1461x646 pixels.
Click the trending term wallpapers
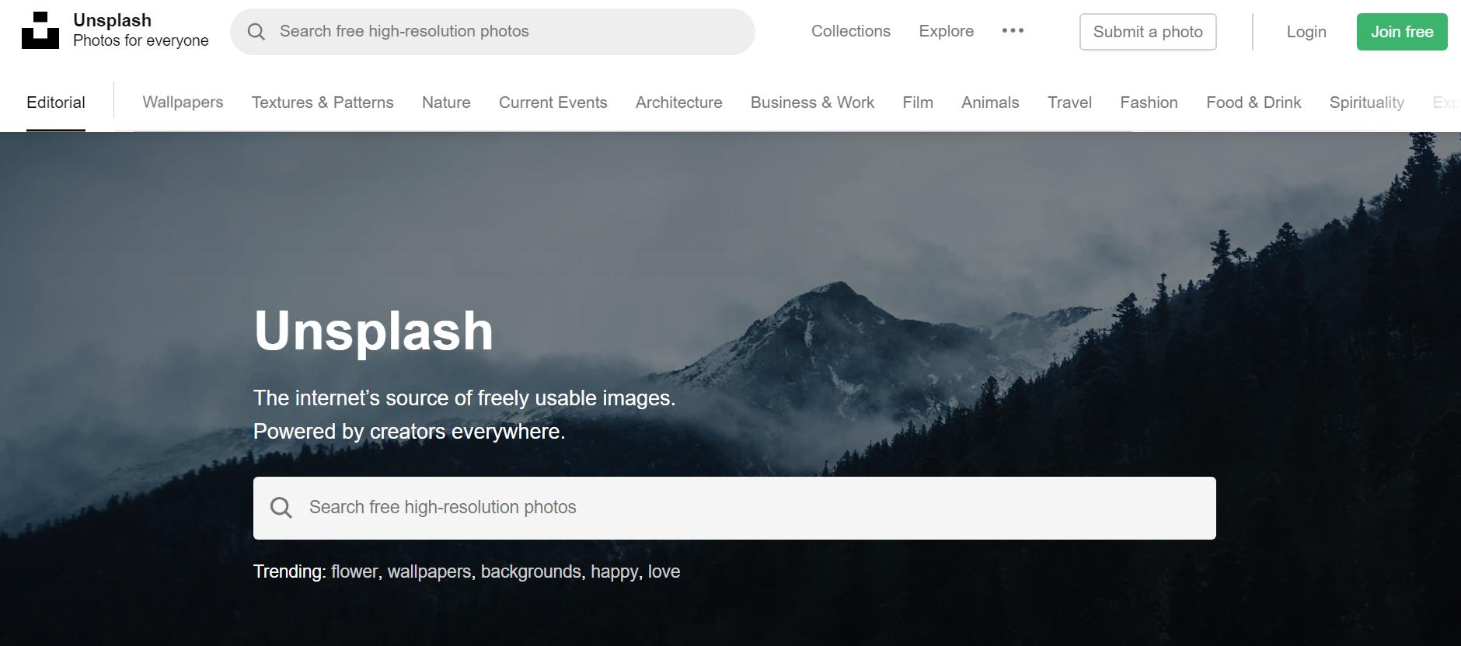pyautogui.click(x=429, y=572)
